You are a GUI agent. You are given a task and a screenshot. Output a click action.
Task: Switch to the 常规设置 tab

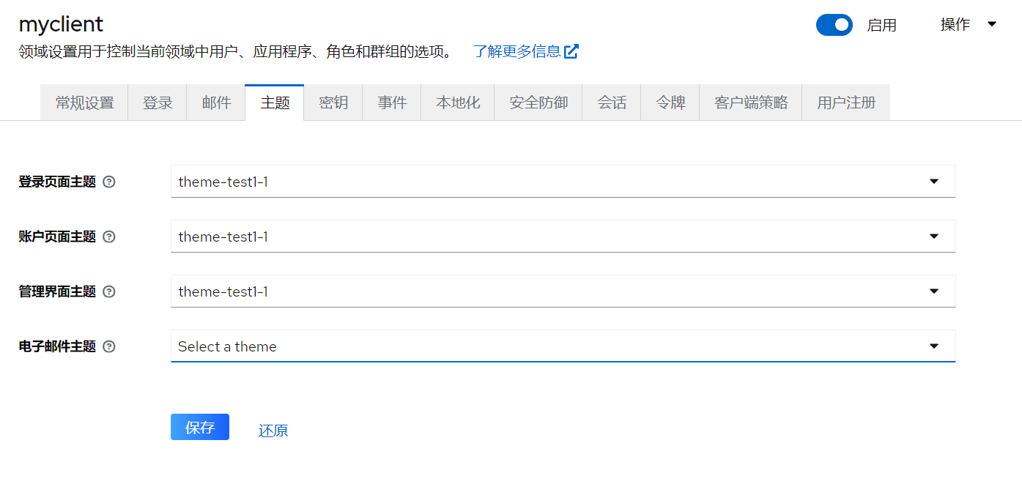(84, 103)
